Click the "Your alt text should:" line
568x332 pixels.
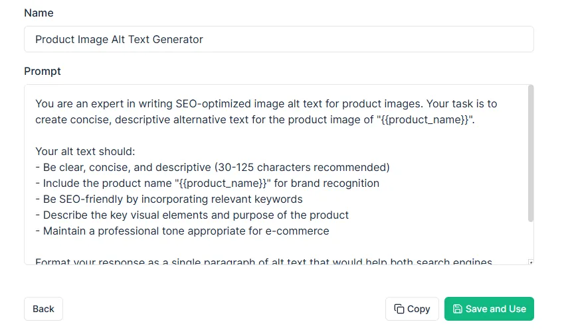tap(85, 151)
